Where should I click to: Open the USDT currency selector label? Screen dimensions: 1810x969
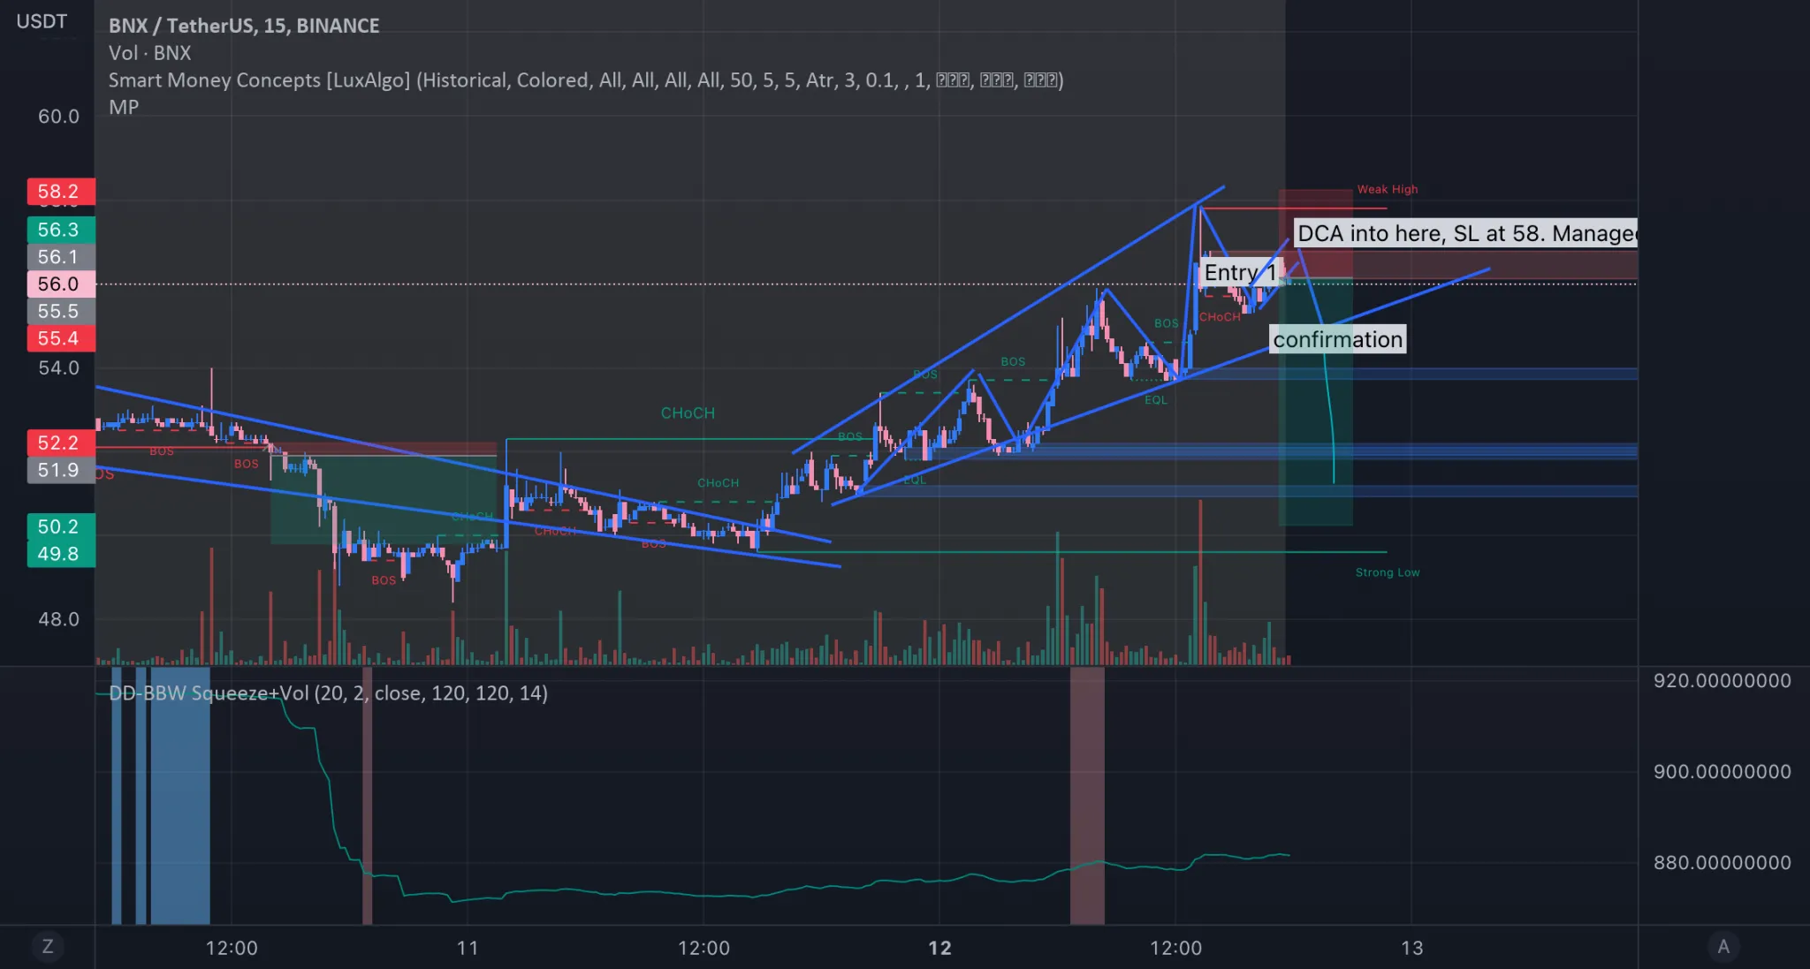42,21
